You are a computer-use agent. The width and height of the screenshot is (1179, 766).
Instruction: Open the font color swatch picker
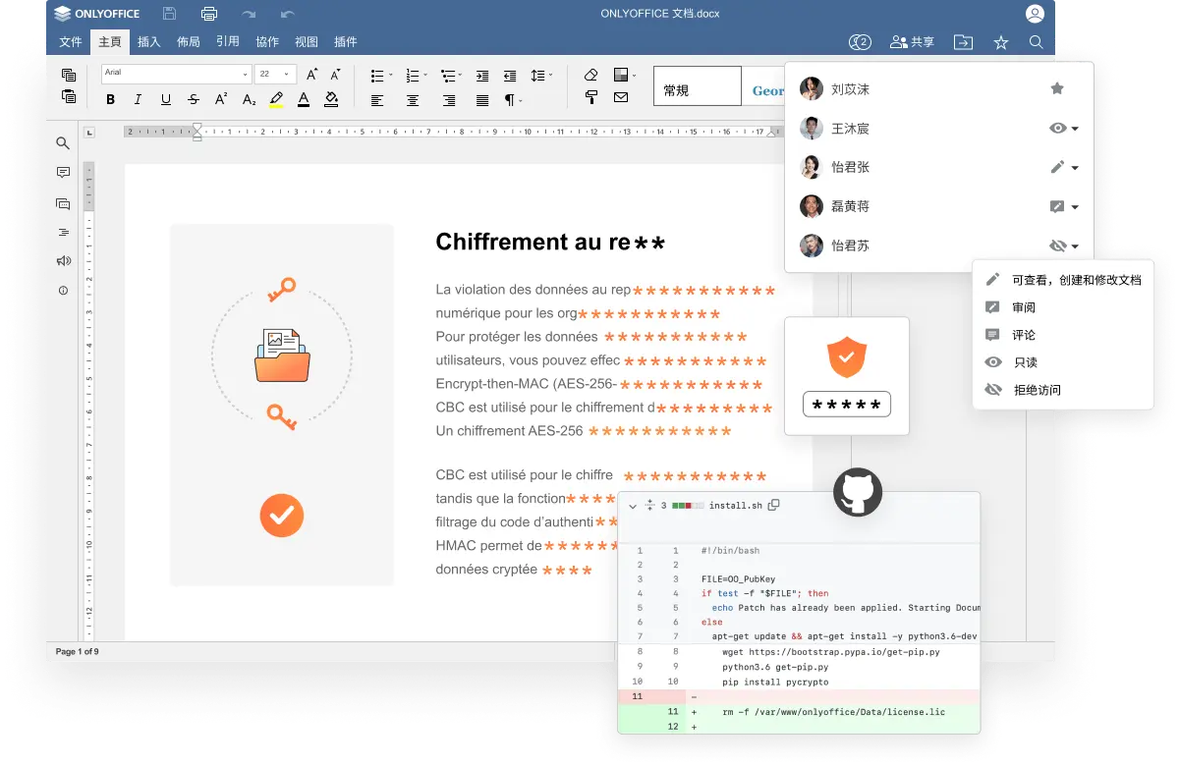click(304, 99)
